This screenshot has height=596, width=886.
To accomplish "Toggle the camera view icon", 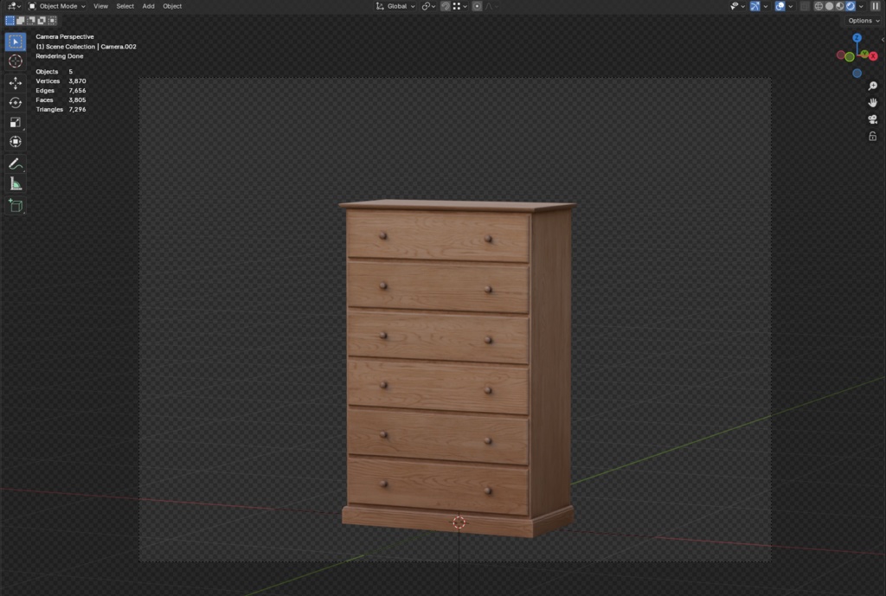I will [872, 119].
